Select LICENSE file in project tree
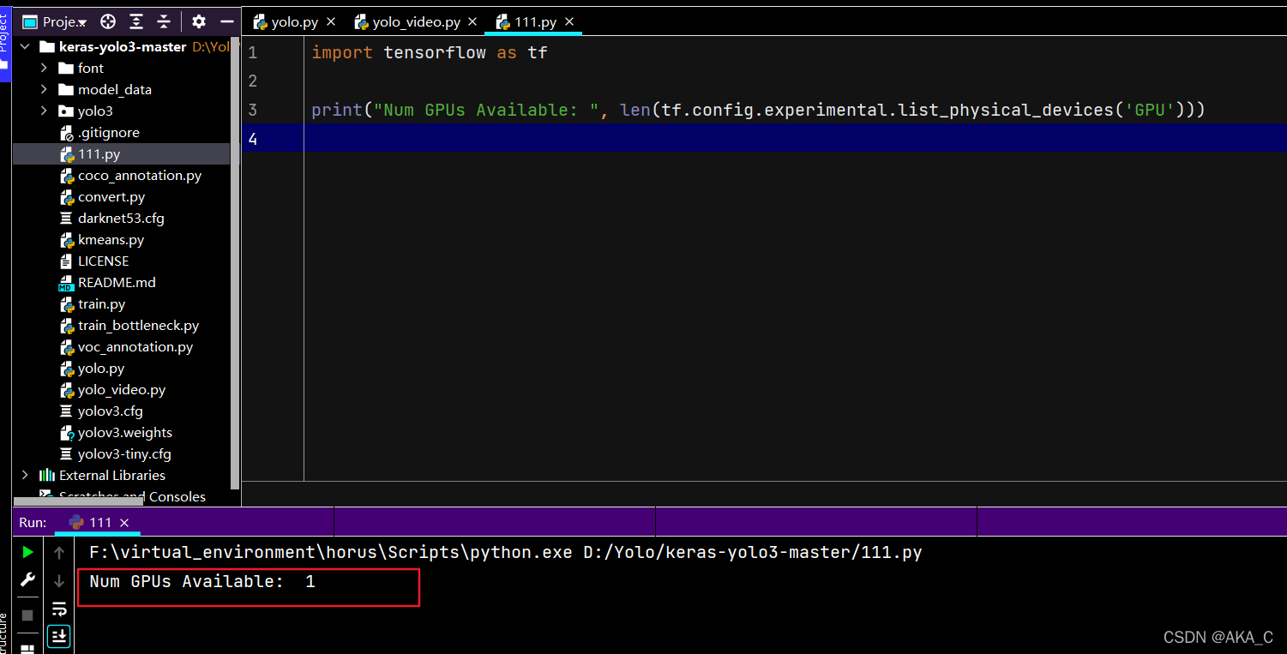 pyautogui.click(x=103, y=261)
